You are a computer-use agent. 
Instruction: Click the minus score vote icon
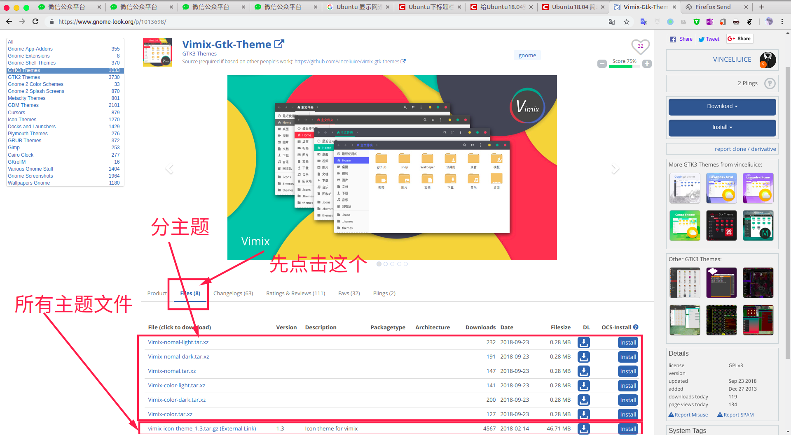[602, 64]
